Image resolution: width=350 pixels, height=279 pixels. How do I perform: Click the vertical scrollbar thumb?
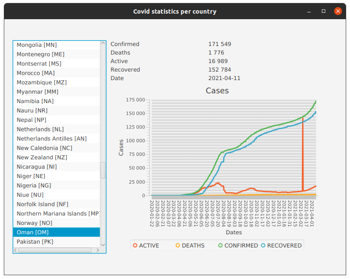point(103,170)
